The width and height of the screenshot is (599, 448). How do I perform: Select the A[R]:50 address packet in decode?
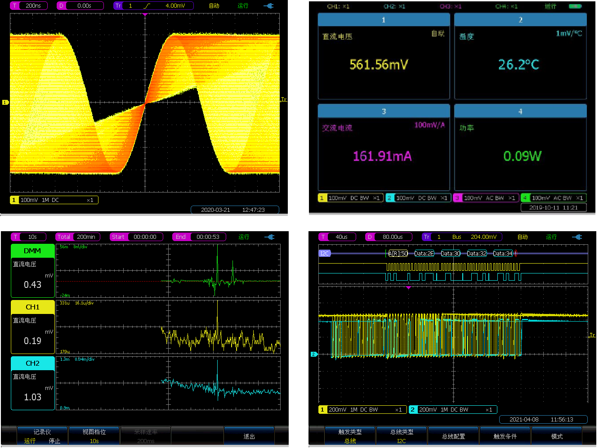[398, 254]
